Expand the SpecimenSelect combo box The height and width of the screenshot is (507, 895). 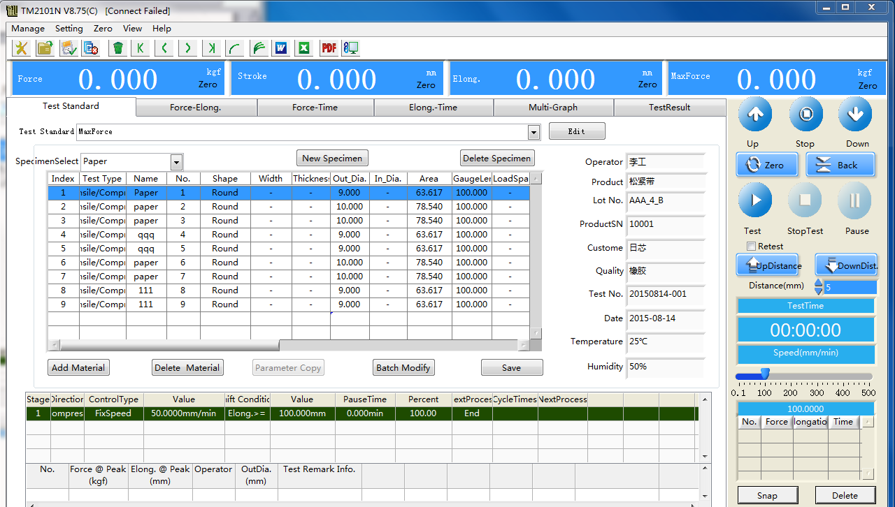pyautogui.click(x=177, y=162)
